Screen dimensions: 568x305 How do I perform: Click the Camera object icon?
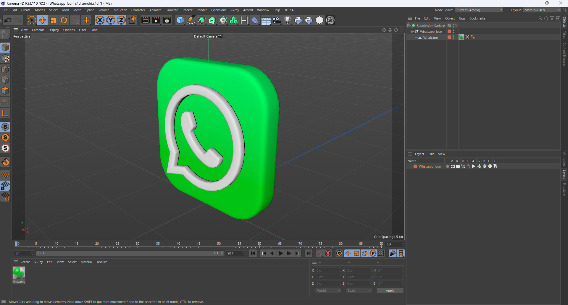277,20
